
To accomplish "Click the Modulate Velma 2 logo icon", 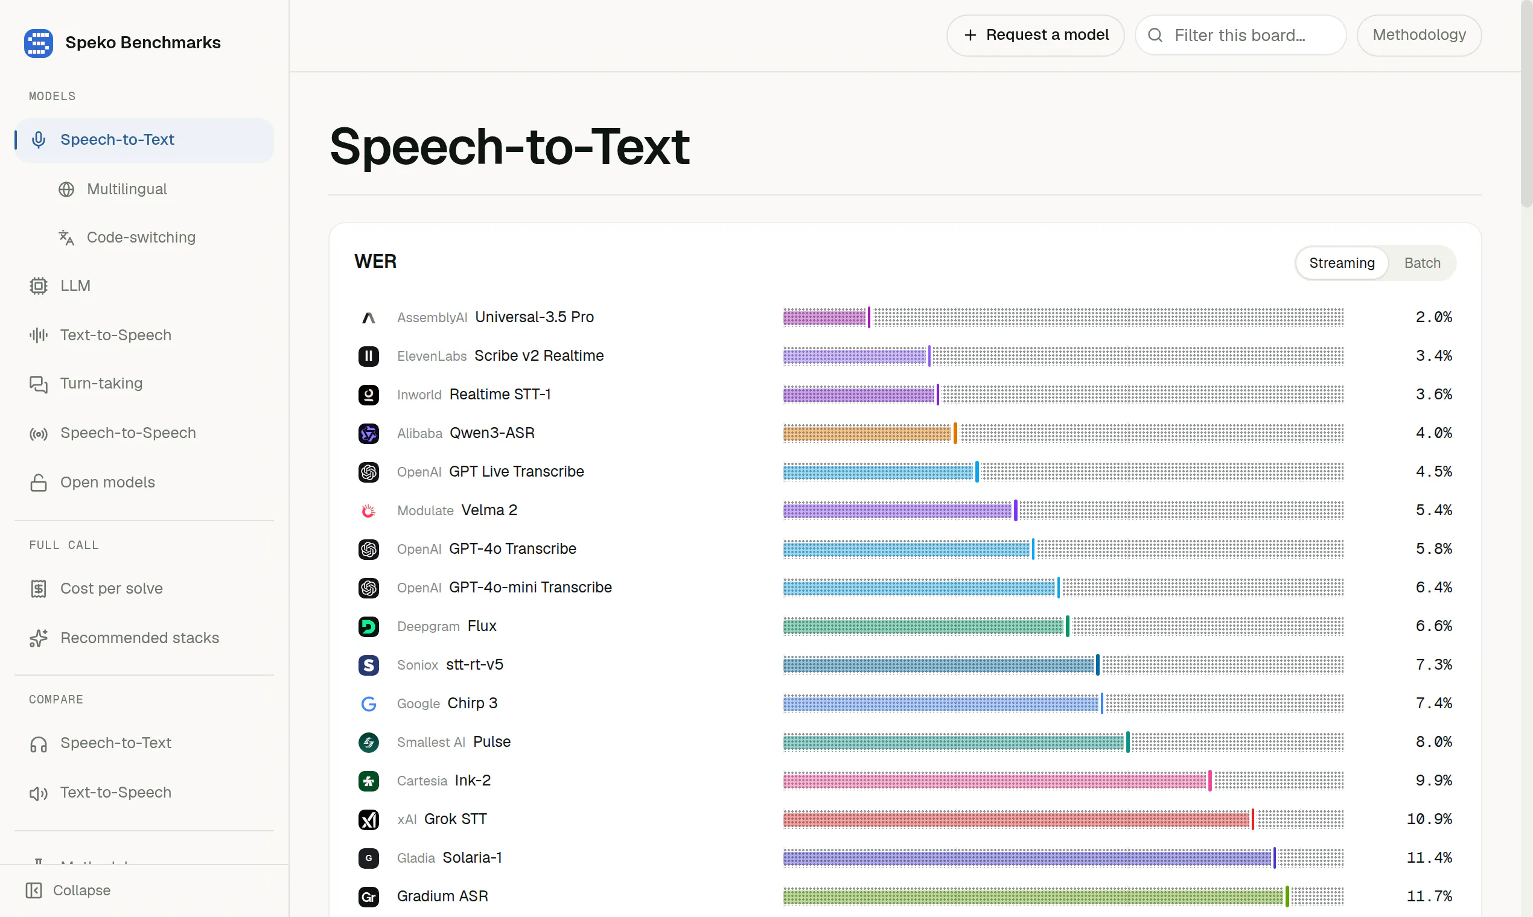I will pos(368,510).
